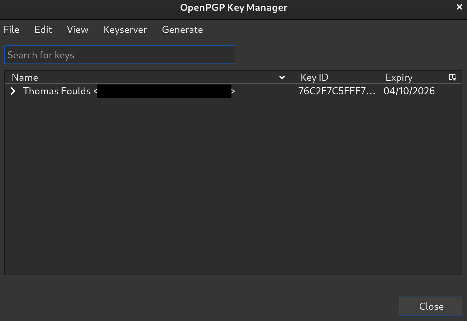Click the expiry date 04/10/2026
Image resolution: width=467 pixels, height=321 pixels.
pyautogui.click(x=409, y=91)
